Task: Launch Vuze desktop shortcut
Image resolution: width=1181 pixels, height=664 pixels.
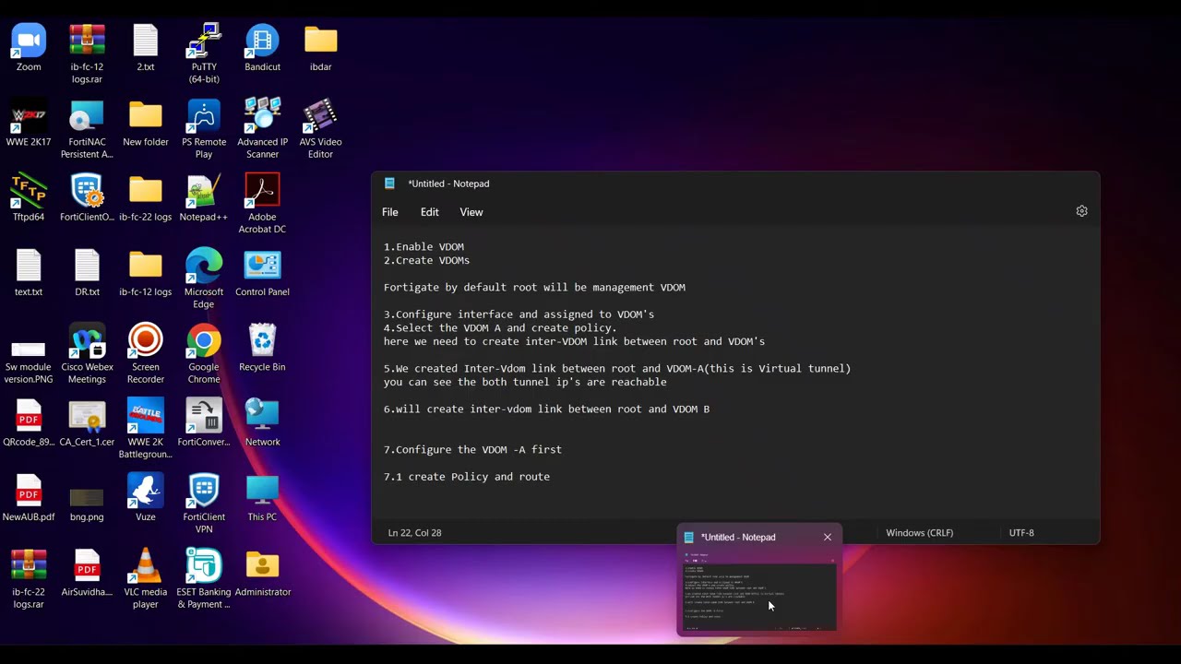Action: click(146, 498)
